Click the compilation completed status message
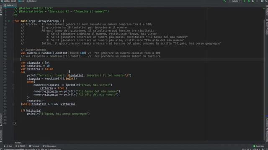The height and width of the screenshot is (150, 268). pyautogui.click(x=33, y=149)
